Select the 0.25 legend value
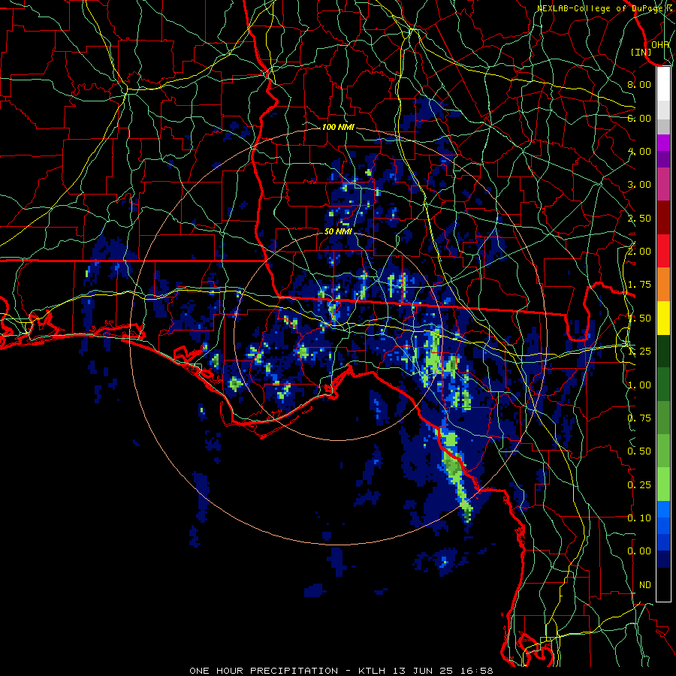Screen dimensions: 676x676 [x=639, y=485]
